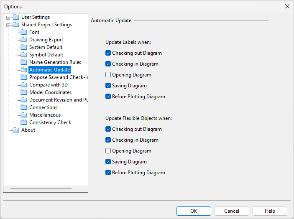Disable flexible objects Saving Diagram checkbox

(x=108, y=162)
